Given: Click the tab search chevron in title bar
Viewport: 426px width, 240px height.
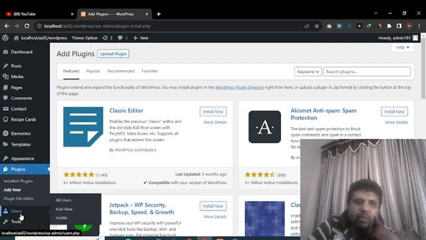Looking at the screenshot, I should point(375,13).
